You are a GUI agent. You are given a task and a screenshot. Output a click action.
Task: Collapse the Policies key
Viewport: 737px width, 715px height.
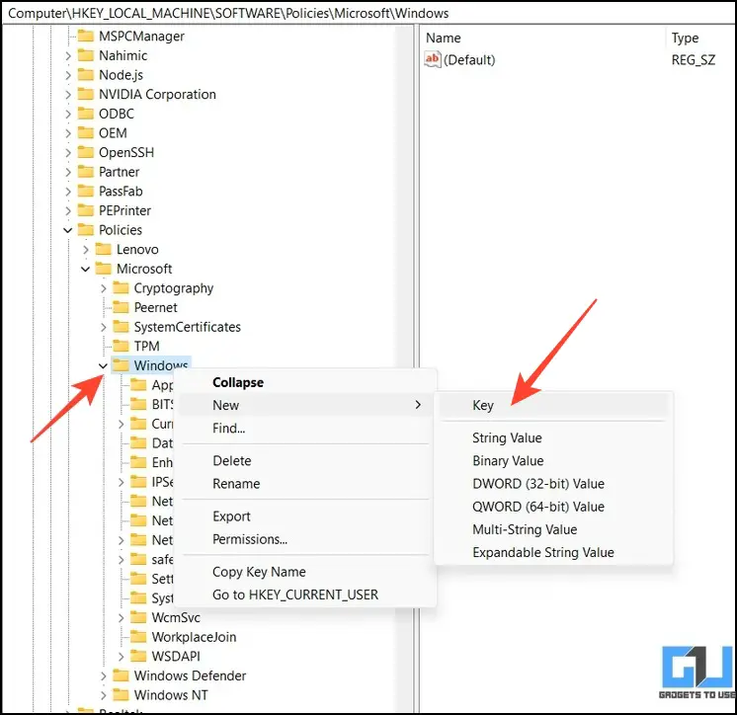(x=68, y=230)
